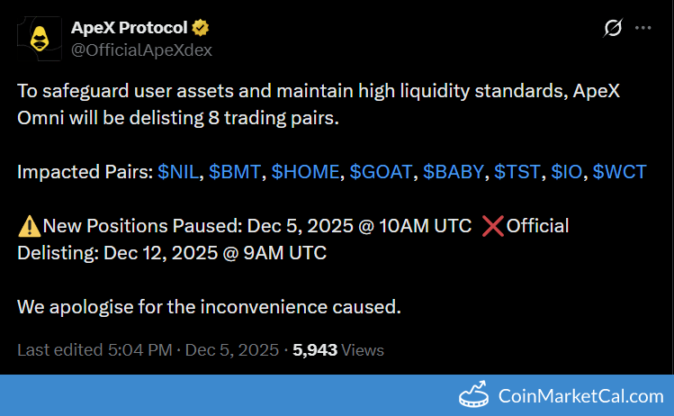The height and width of the screenshot is (416, 674).
Task: Click the $IO cashtag
Action: coord(566,172)
